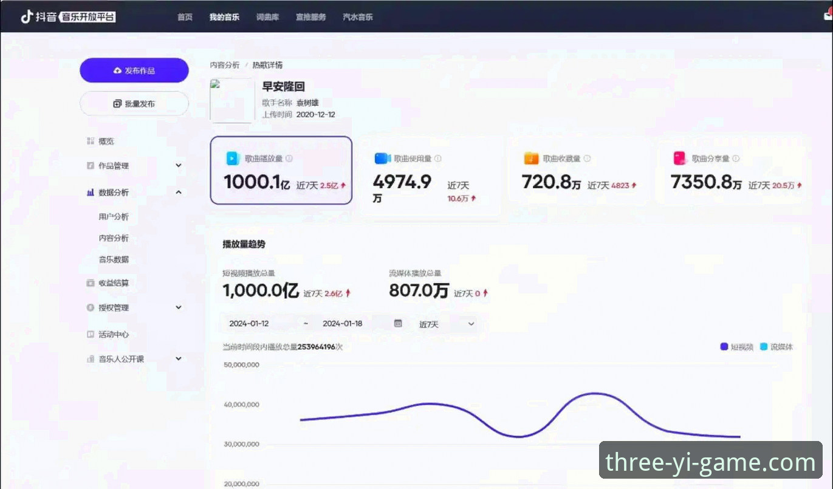Viewport: 833px width, 489px height.
Task: Click the 批量发布 button
Action: [134, 104]
